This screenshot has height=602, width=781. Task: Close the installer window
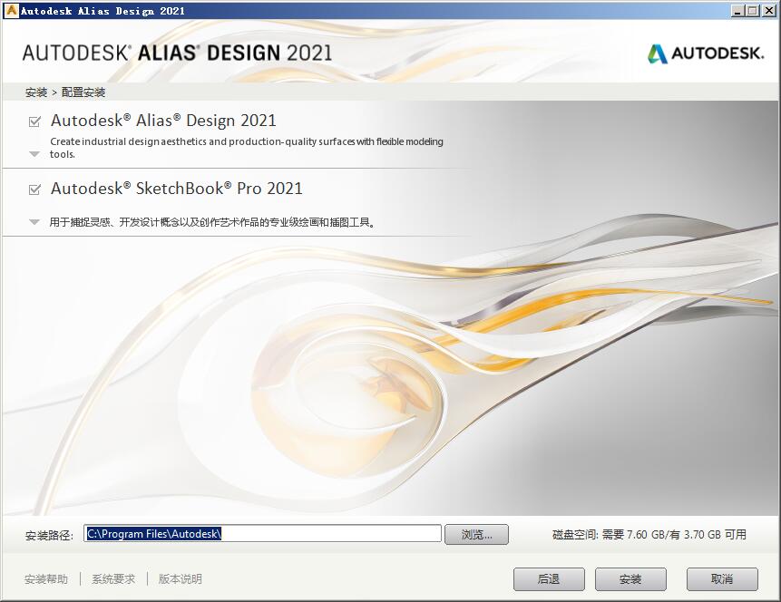[x=768, y=11]
